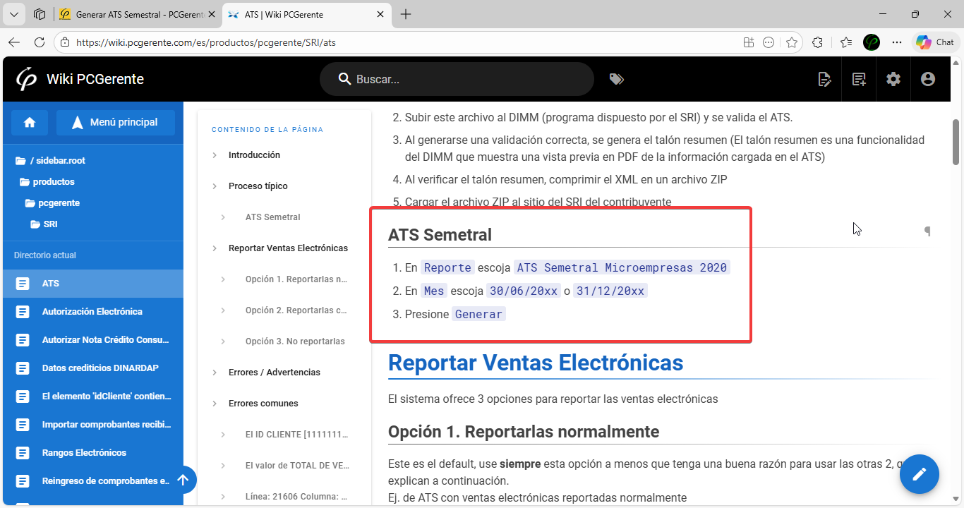Expand the Errores comunes contents chevron
The height and width of the screenshot is (508, 964).
215,404
